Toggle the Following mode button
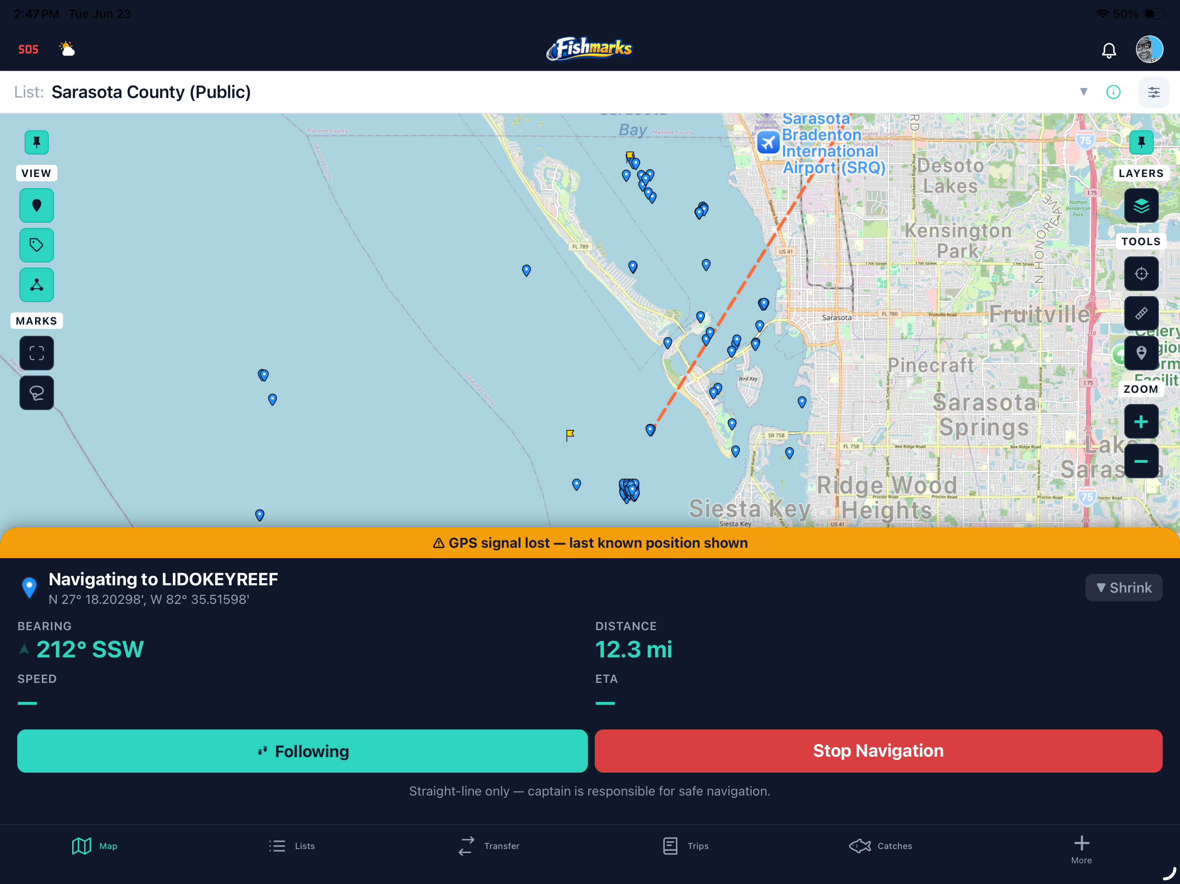Viewport: 1180px width, 884px height. pos(302,751)
